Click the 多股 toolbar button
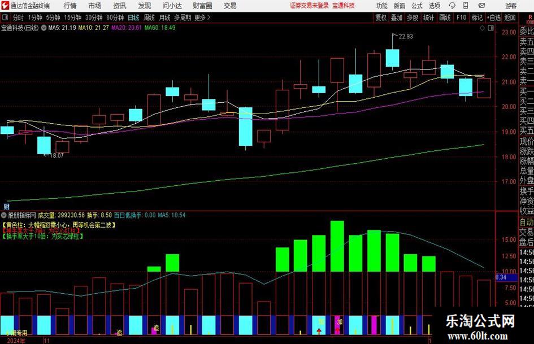 413,18
